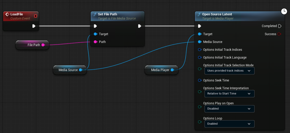Viewport: 290px width, 133px height.
Task: Click Options Initial Track Language pin
Action: (200, 58)
